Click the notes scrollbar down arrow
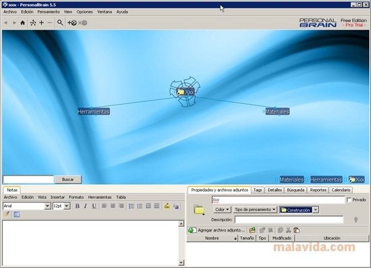Screen dimensions: 371x268 [181, 262]
